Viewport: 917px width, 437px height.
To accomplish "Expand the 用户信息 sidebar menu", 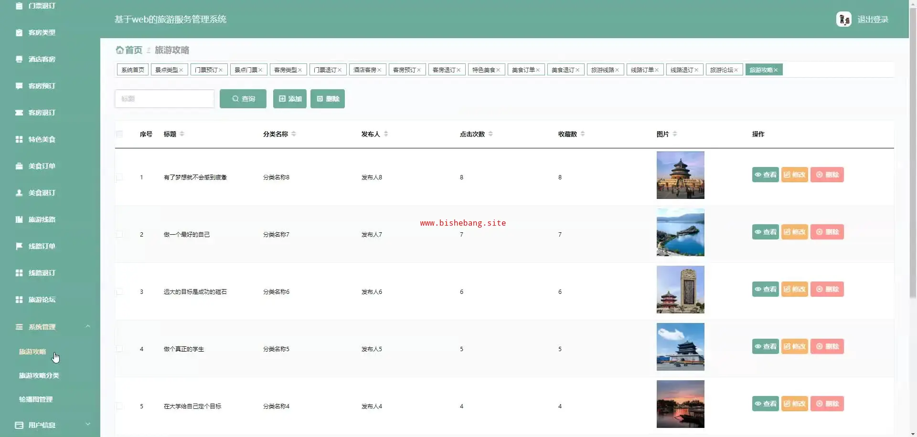I will point(88,425).
